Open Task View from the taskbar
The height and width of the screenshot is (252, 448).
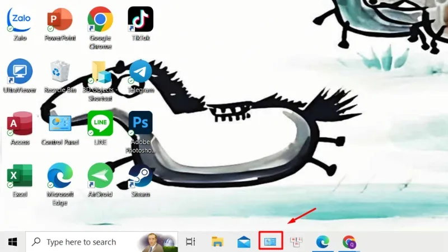pos(190,242)
